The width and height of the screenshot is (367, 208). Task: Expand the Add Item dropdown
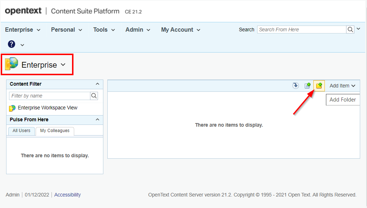[x=342, y=86]
